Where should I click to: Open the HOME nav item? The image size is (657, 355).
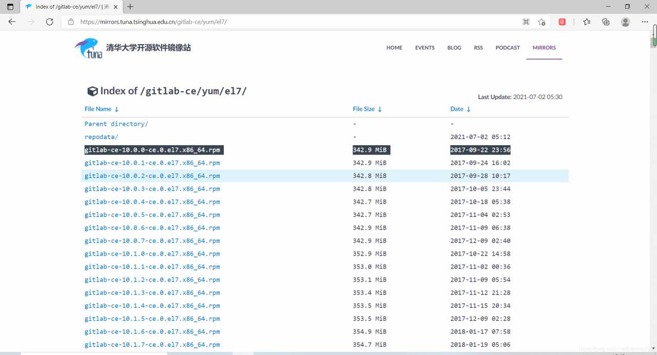pos(394,48)
